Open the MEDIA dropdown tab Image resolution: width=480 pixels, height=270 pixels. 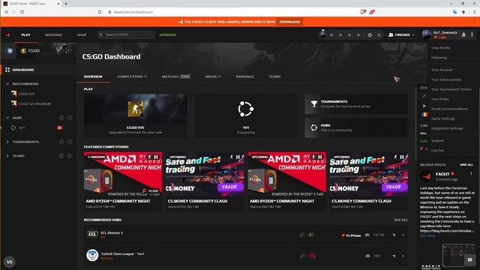[213, 76]
